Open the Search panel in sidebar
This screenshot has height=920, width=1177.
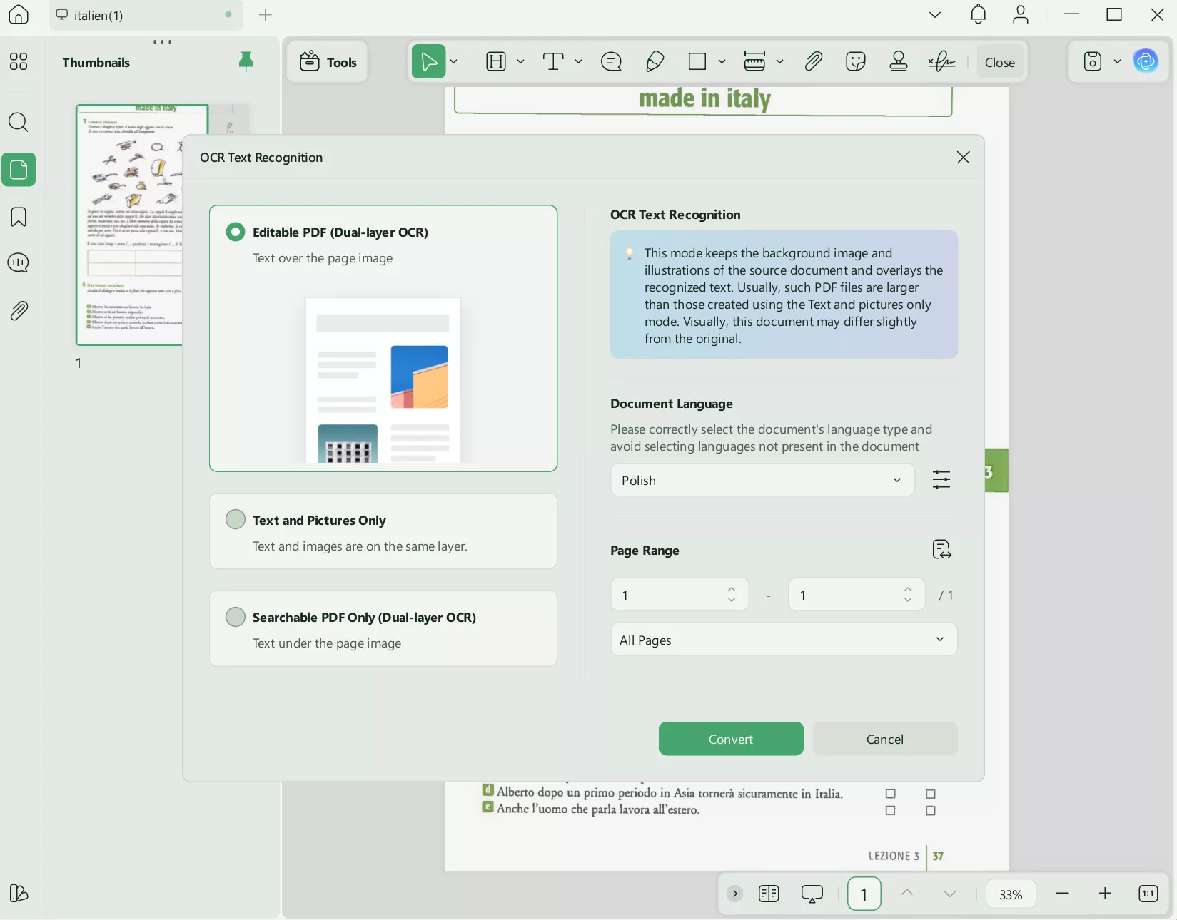point(19,123)
